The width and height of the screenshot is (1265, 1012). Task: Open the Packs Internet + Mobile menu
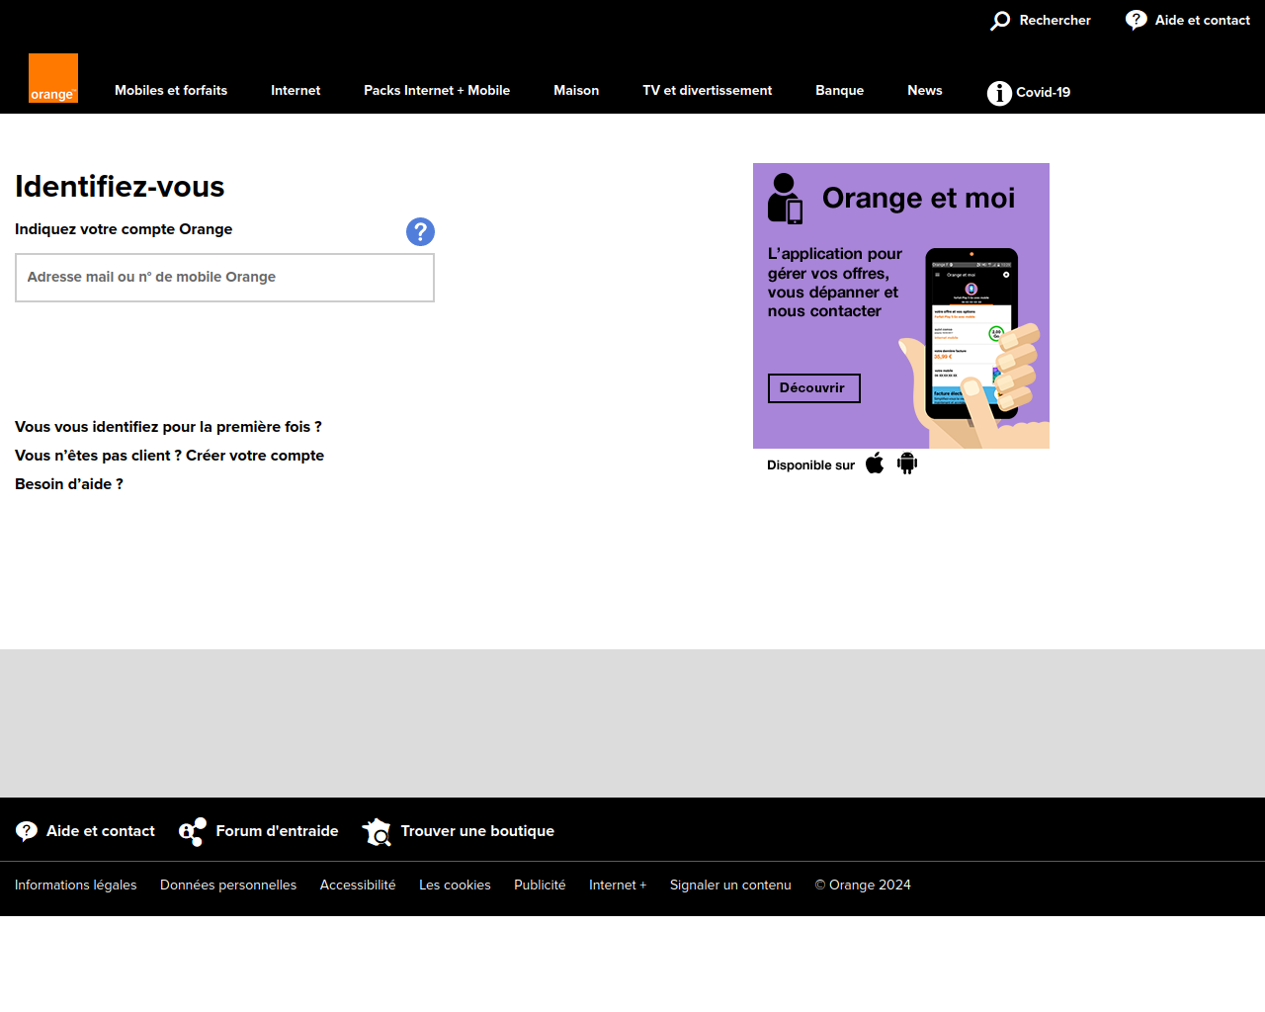tap(437, 90)
